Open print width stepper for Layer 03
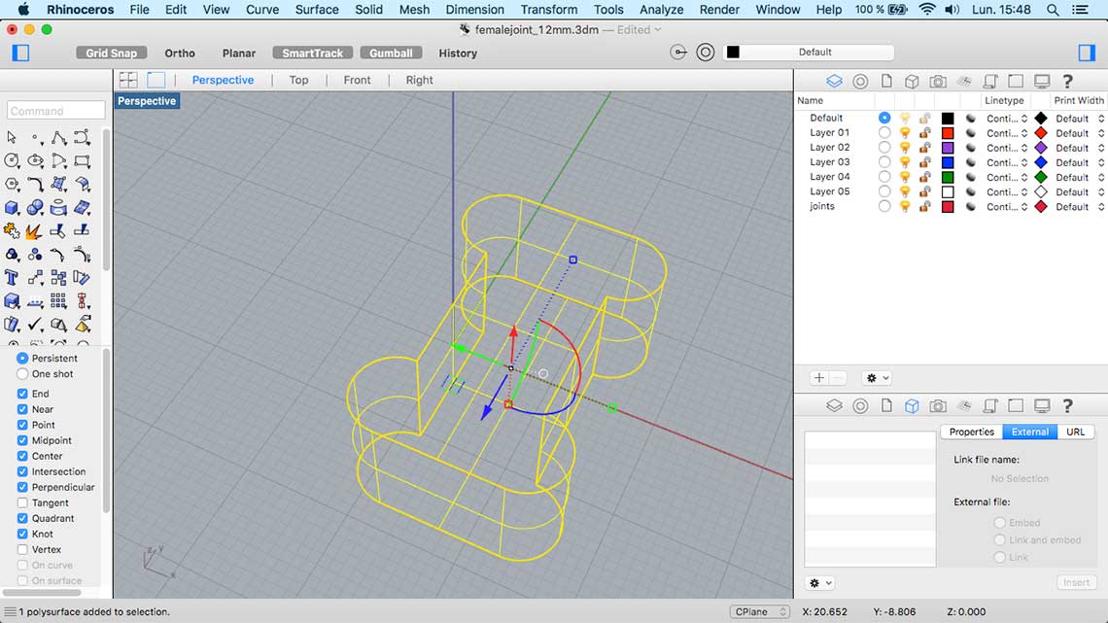Screen dimensions: 1108x623 pos(1101,162)
